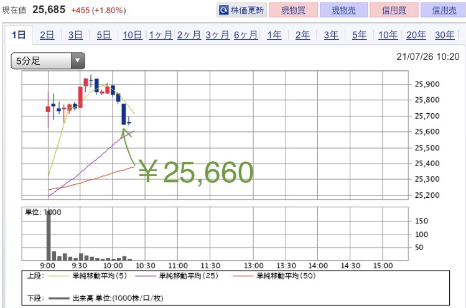Screen dimensions: 466x308
Task: Click the 150 volume axis label
Action: coord(421,221)
